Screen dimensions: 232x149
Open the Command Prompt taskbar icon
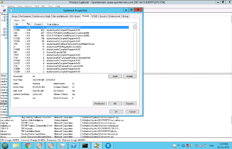(x=85, y=146)
